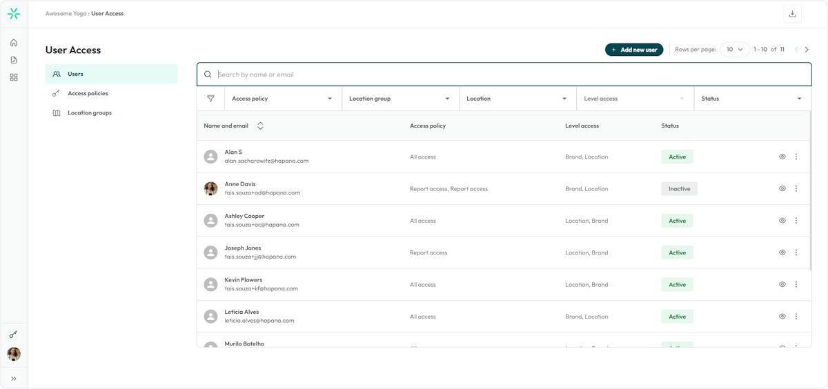View Anne Davis details via eye icon
The width and height of the screenshot is (828, 389).
tap(782, 188)
